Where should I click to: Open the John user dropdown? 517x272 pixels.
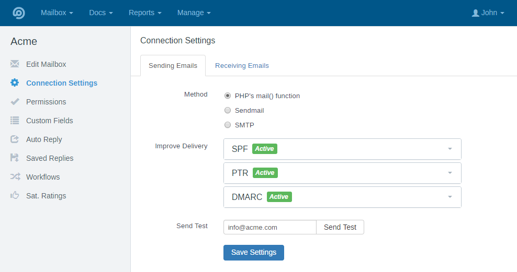coord(488,13)
